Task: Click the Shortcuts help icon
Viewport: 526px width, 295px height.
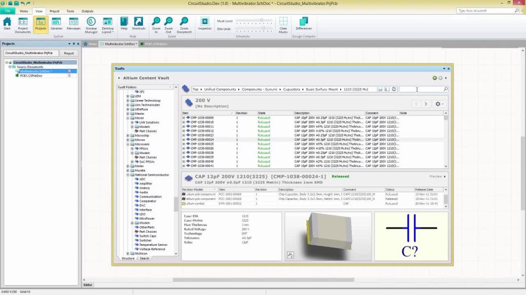Action: tap(139, 23)
